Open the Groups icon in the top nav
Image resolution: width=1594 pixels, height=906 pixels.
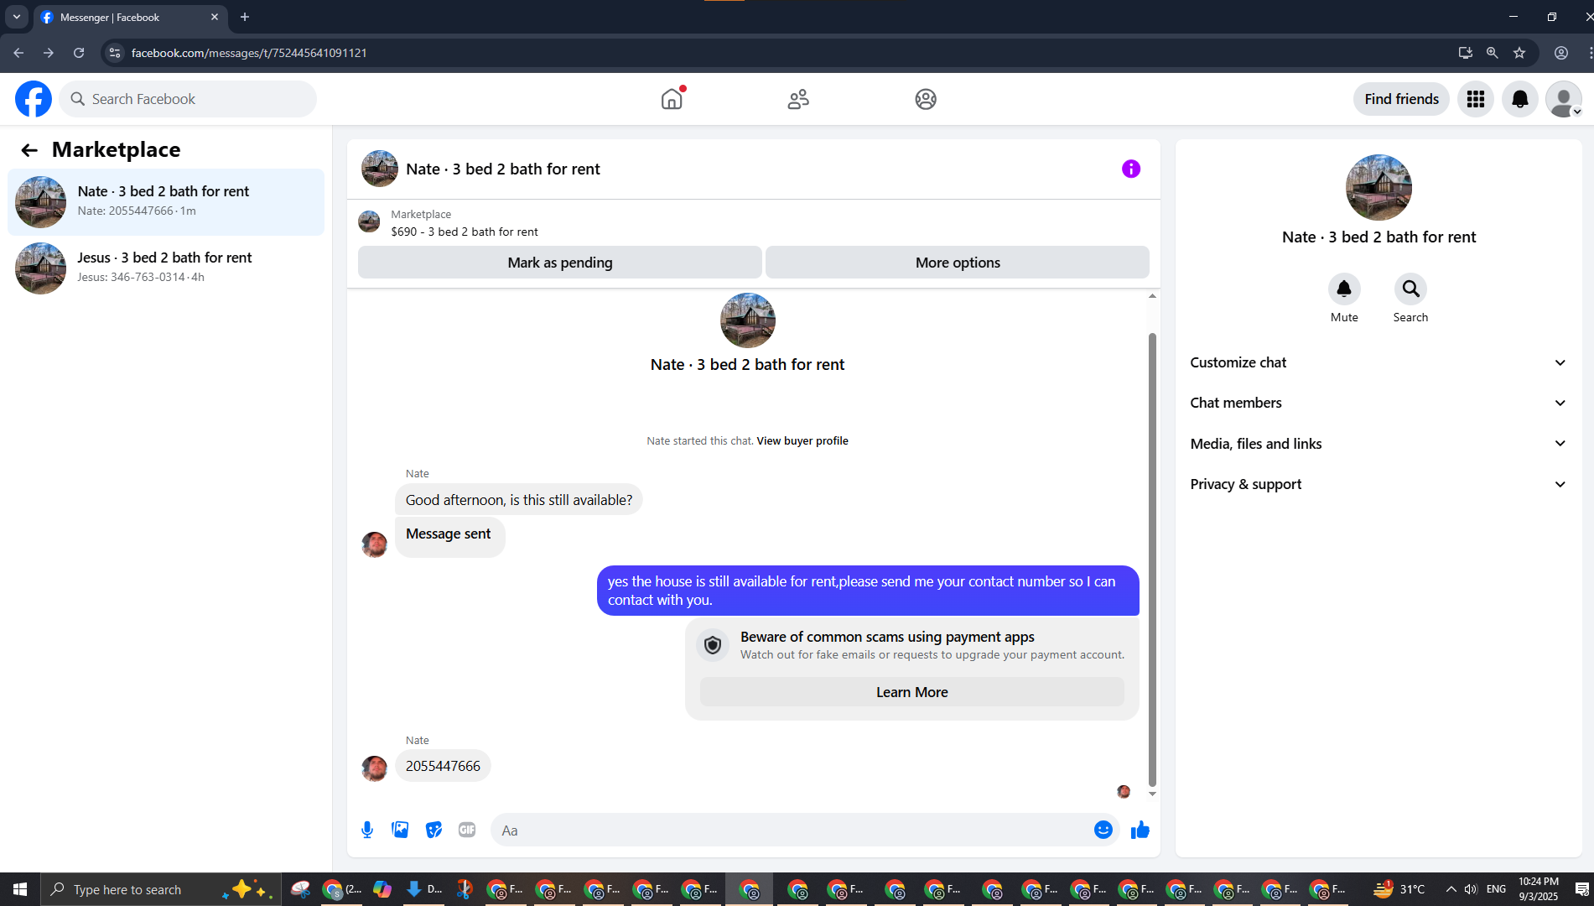pos(926,99)
